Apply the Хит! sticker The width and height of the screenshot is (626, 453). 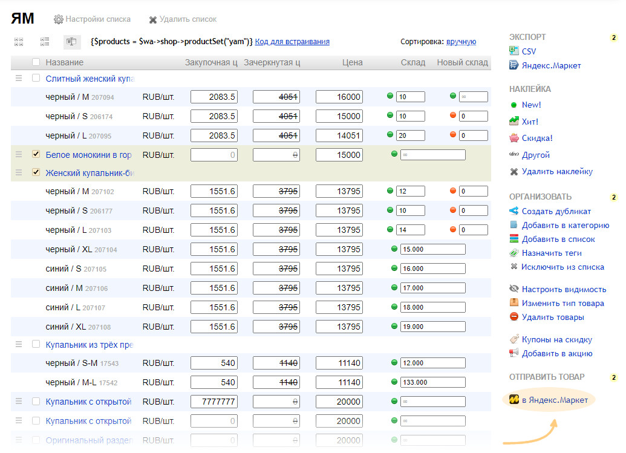pos(530,122)
